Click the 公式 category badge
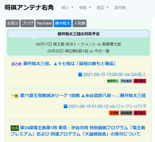This screenshot has width=155, height=142. coord(15,128)
